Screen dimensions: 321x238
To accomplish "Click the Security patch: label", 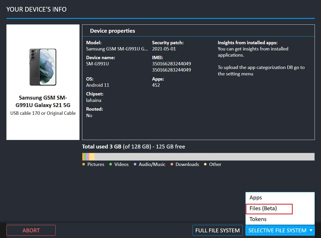I will [x=168, y=43].
